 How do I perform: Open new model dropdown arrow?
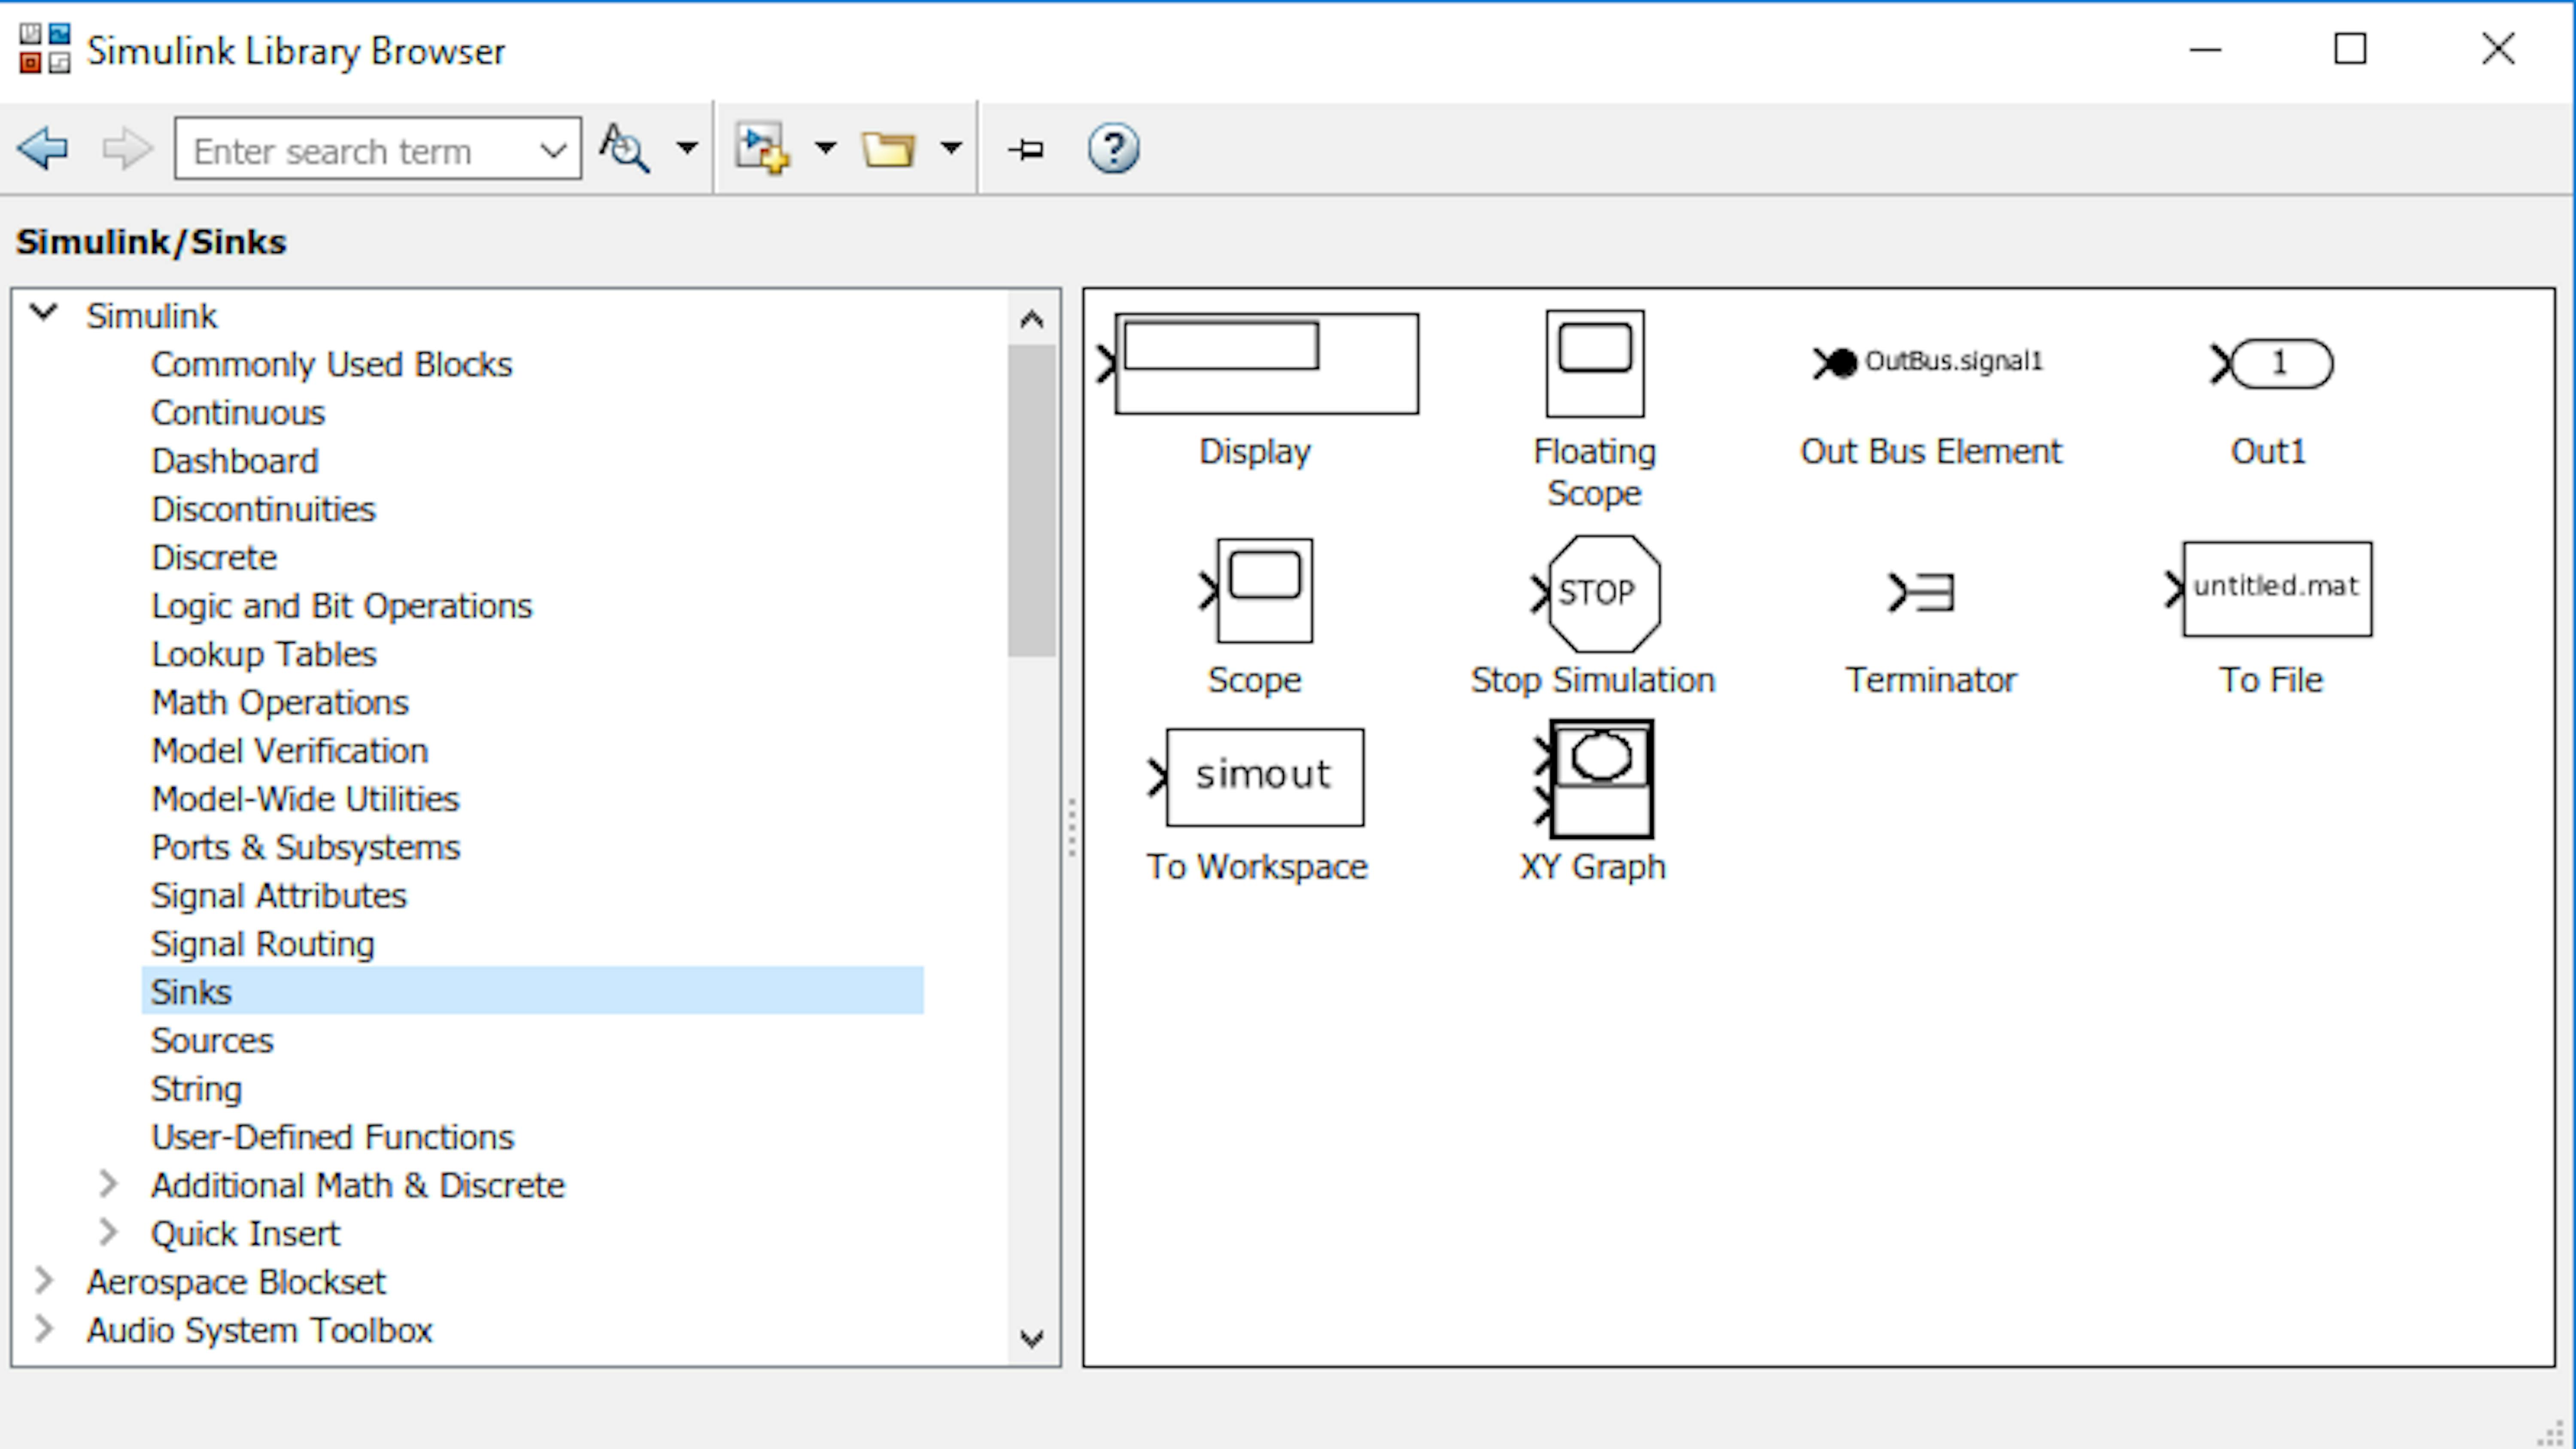click(825, 149)
